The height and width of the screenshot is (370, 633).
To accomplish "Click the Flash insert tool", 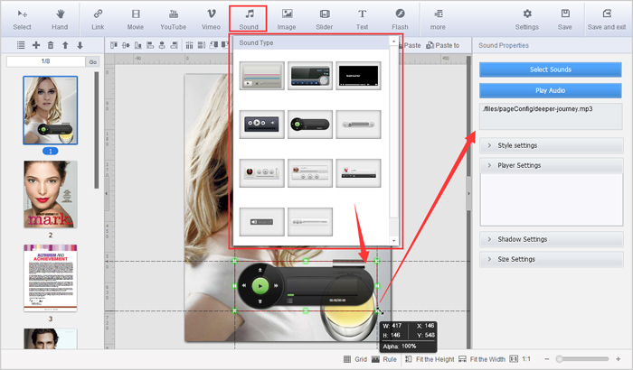I will [x=400, y=19].
